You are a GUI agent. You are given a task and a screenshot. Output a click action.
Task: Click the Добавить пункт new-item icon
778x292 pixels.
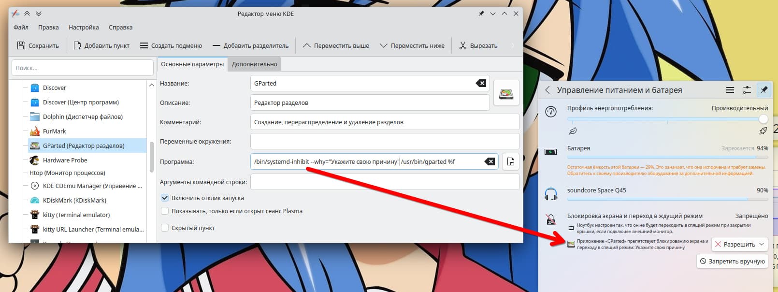(x=77, y=45)
